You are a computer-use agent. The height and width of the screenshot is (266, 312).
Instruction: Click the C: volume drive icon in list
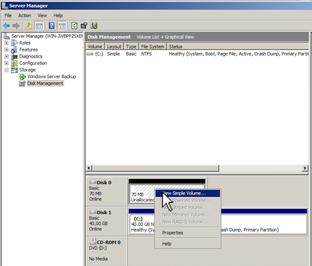[90, 54]
